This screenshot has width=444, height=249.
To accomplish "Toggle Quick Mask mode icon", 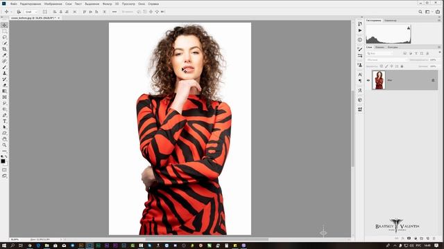I will tap(4, 170).
